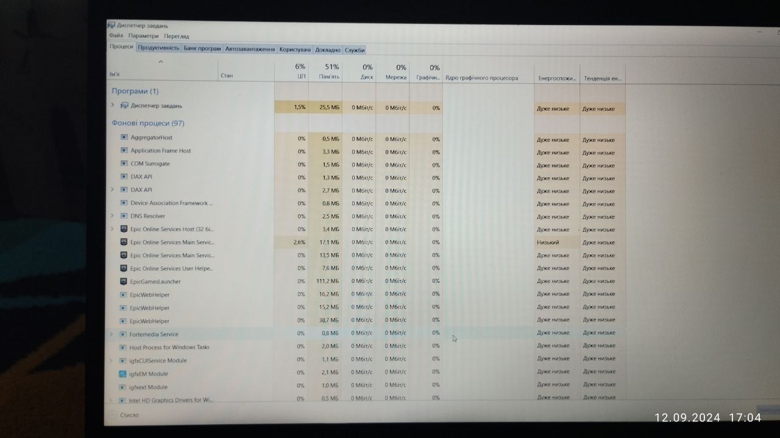Screen dimensions: 780x438
Task: Sort processes by Диск column
Action: click(x=359, y=72)
